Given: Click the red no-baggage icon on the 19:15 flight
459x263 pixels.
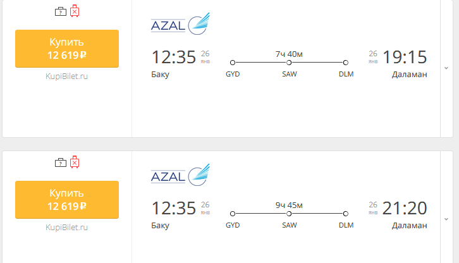Looking at the screenshot, I should (75, 11).
